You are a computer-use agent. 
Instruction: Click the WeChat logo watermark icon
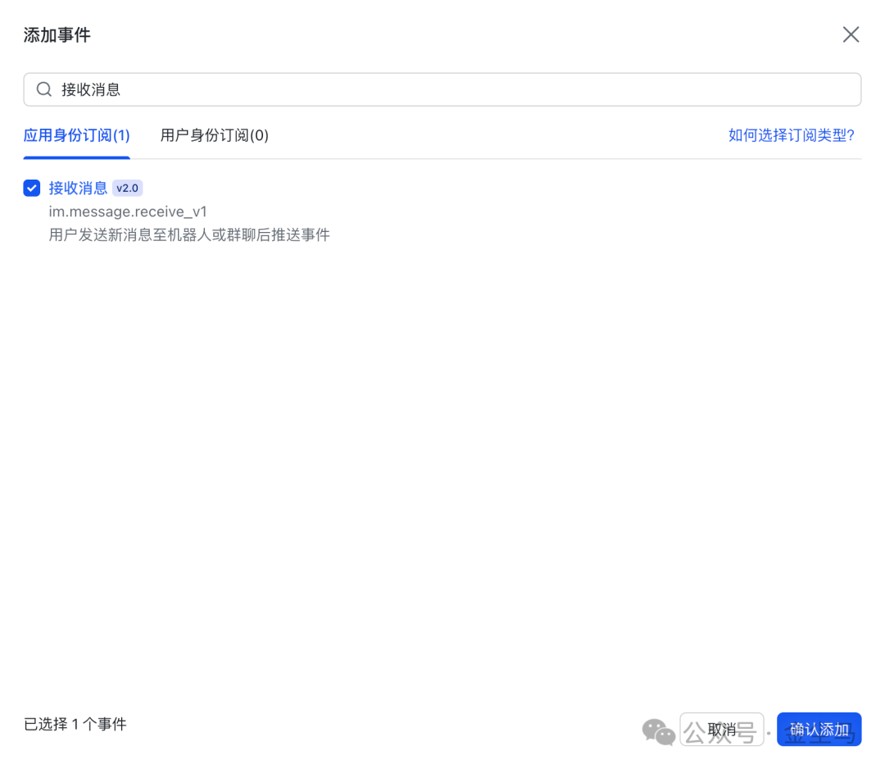pyautogui.click(x=659, y=730)
